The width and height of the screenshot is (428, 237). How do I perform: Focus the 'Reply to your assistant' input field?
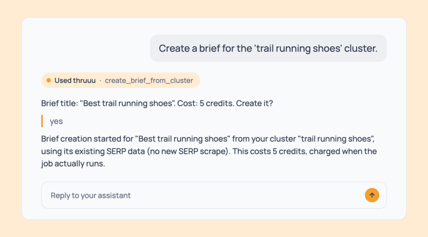214,195
